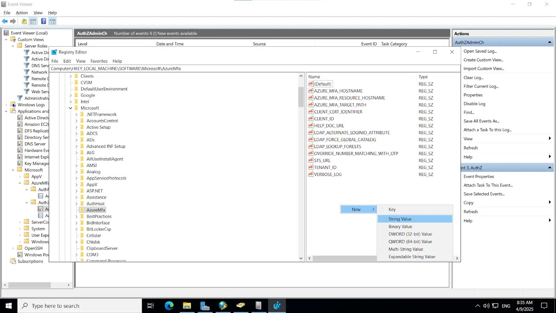Image resolution: width=556 pixels, height=313 pixels.
Task: Toggle the Show/Hide Action Pane toolbar icon
Action: point(52,21)
